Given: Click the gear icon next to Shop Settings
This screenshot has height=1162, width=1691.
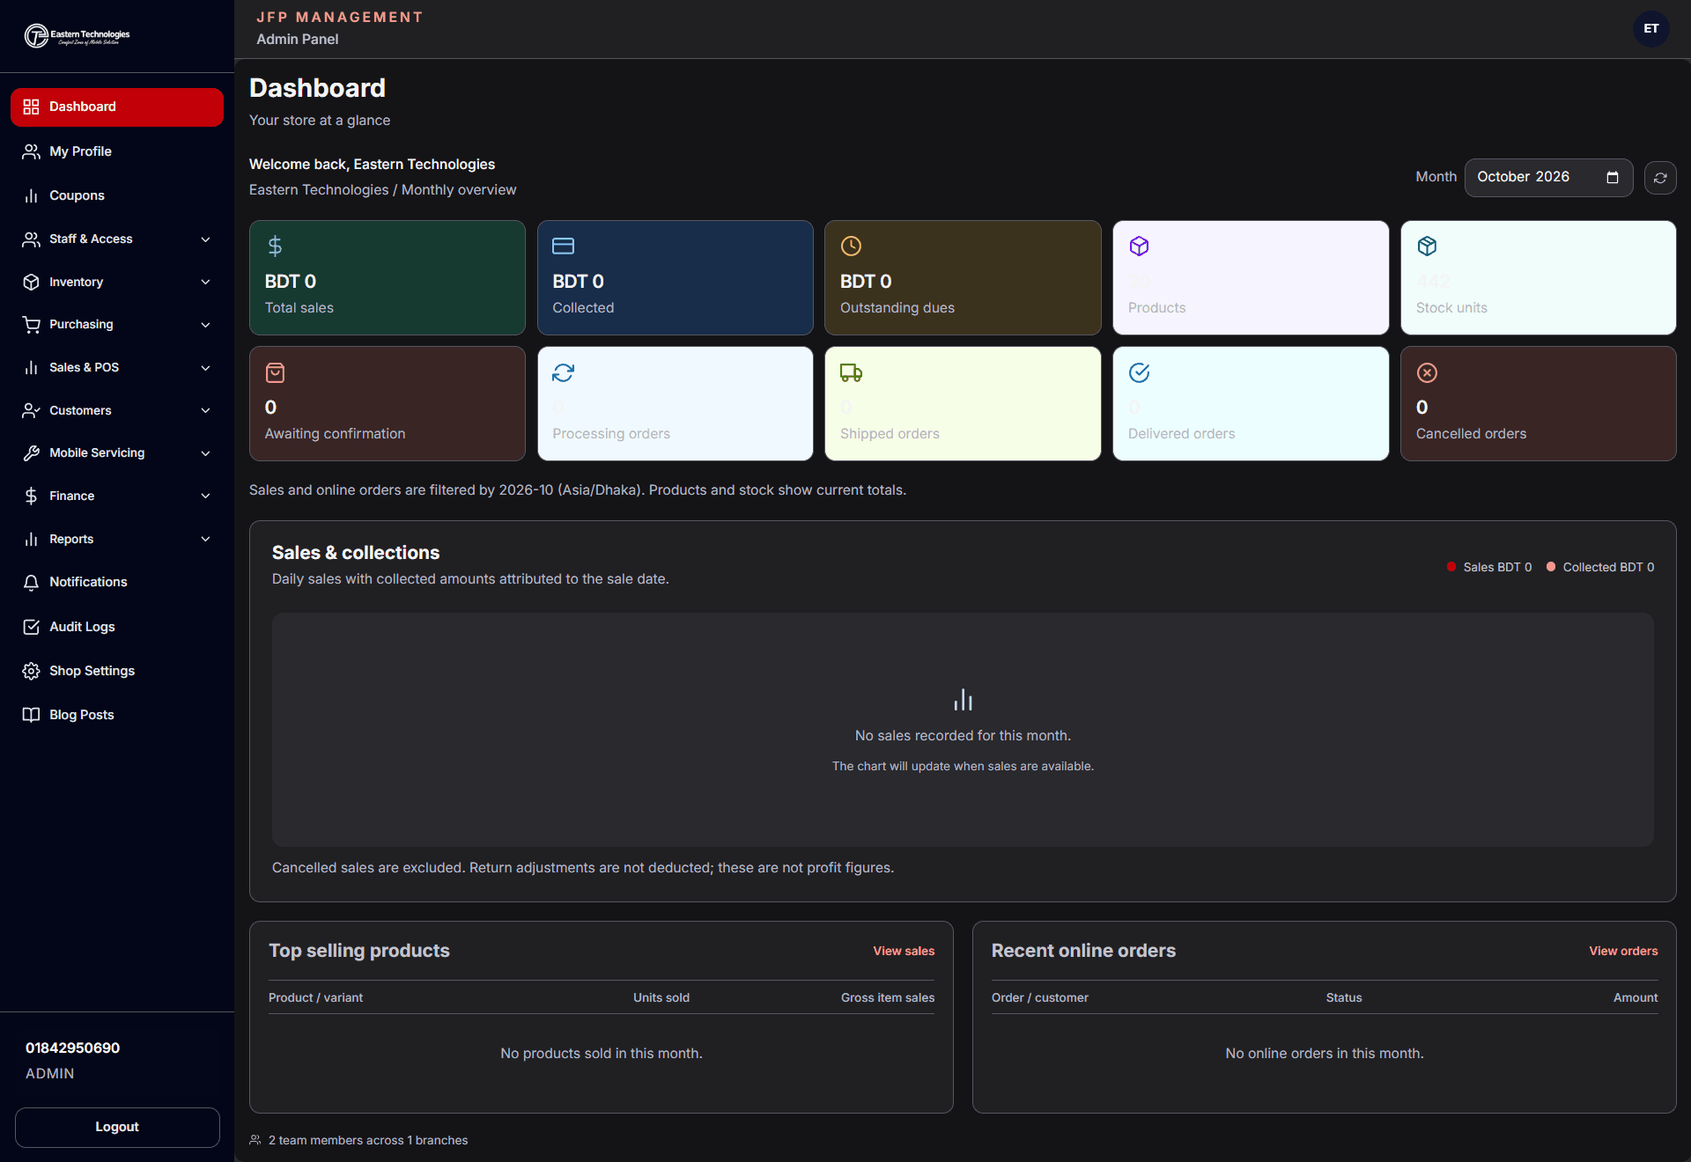Looking at the screenshot, I should click(x=31, y=671).
